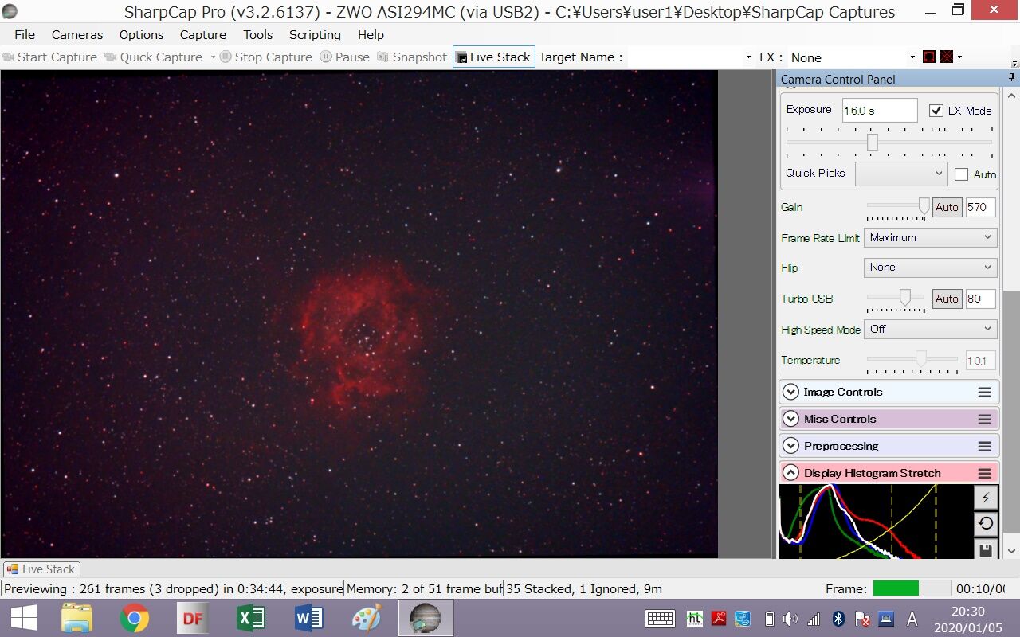Screen dimensions: 1020x637
Task: Click the Start Capture button
Action: tap(49, 57)
